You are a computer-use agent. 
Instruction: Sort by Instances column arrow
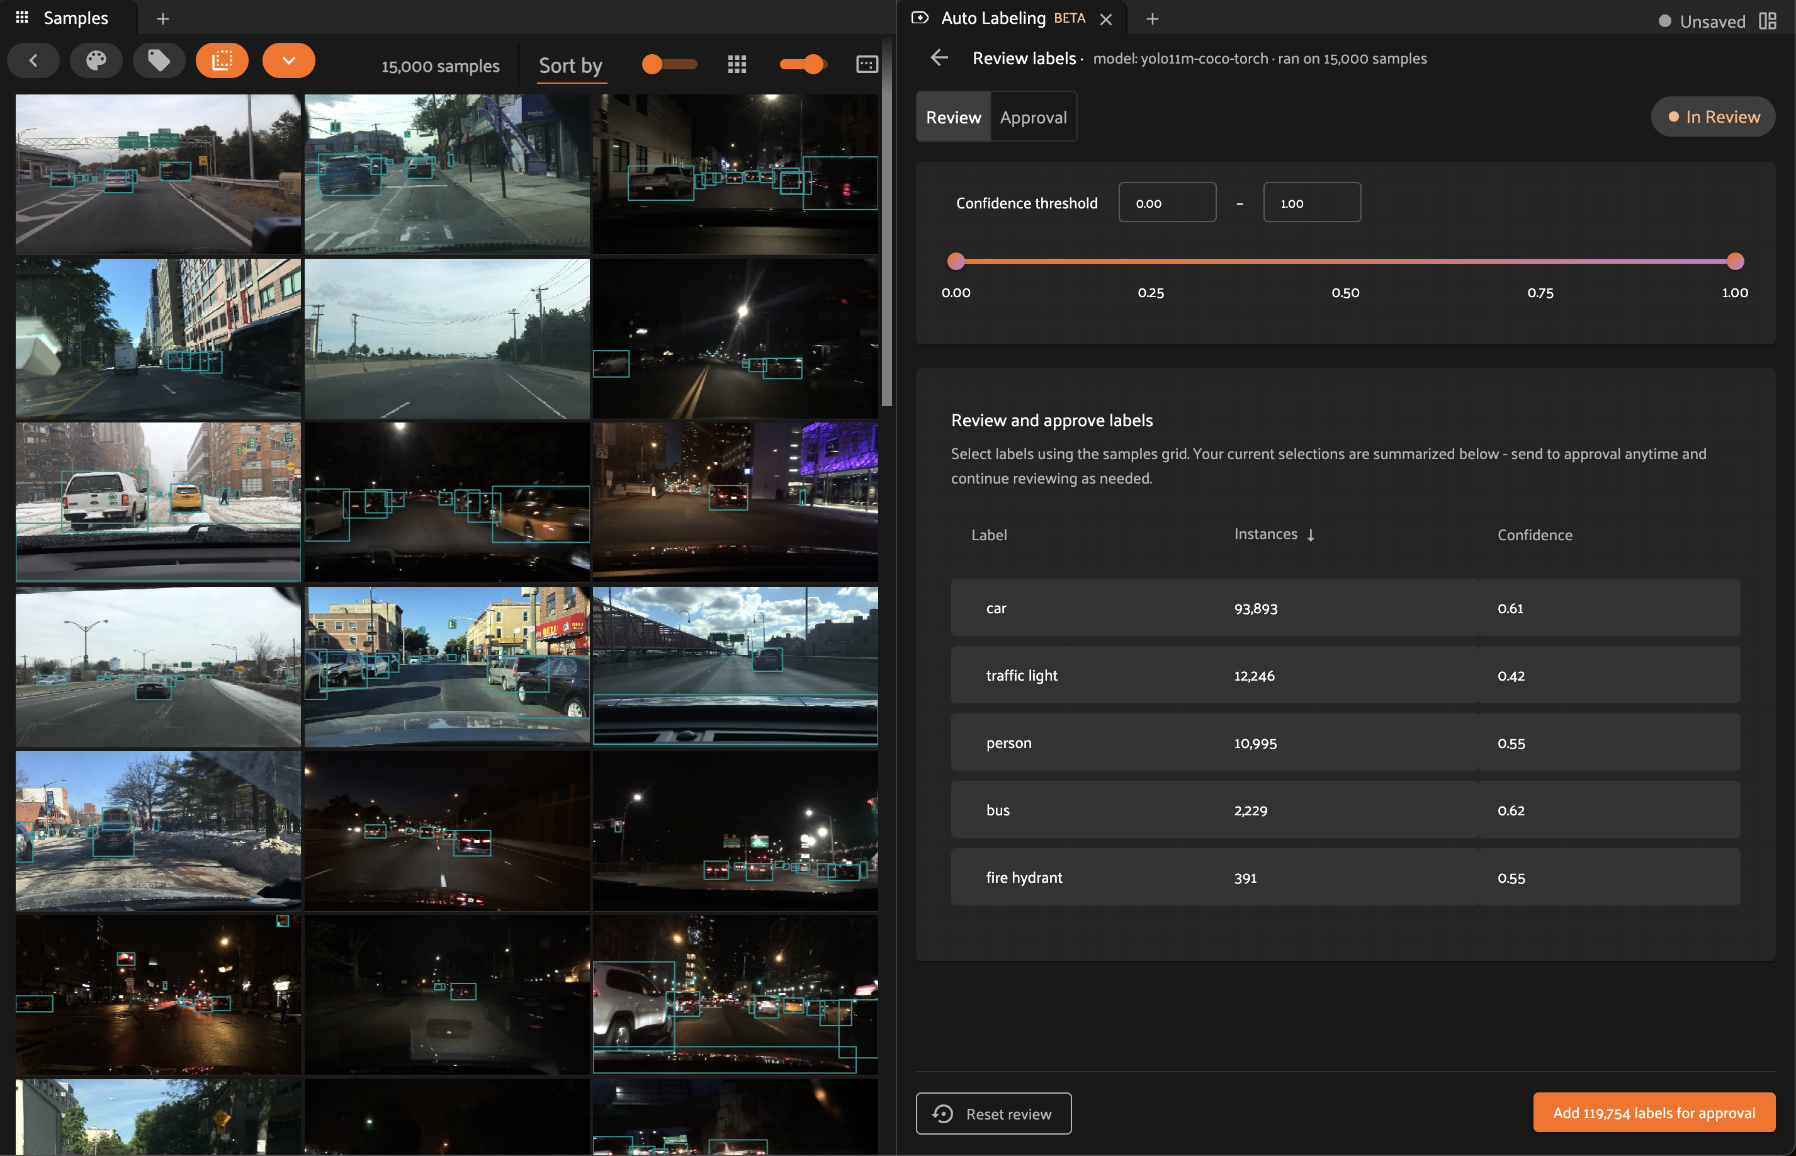(1311, 535)
